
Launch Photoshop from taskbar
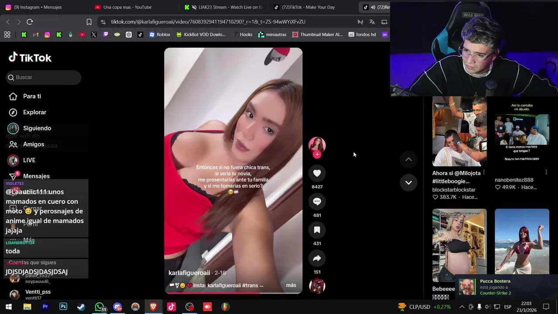click(63, 307)
